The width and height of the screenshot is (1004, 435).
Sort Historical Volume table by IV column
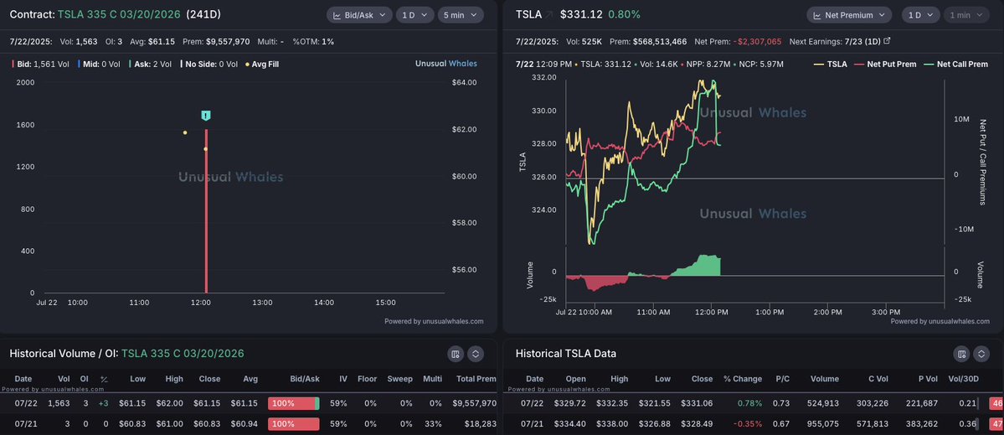343,379
